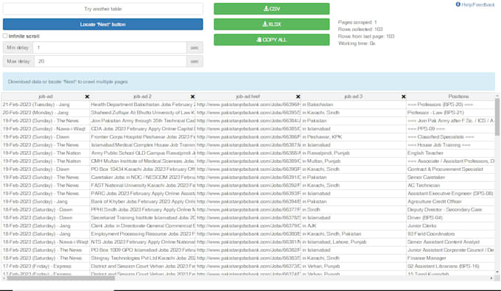
Task: Select cell 'Agriculture Credit Officer'
Action: pos(450,202)
